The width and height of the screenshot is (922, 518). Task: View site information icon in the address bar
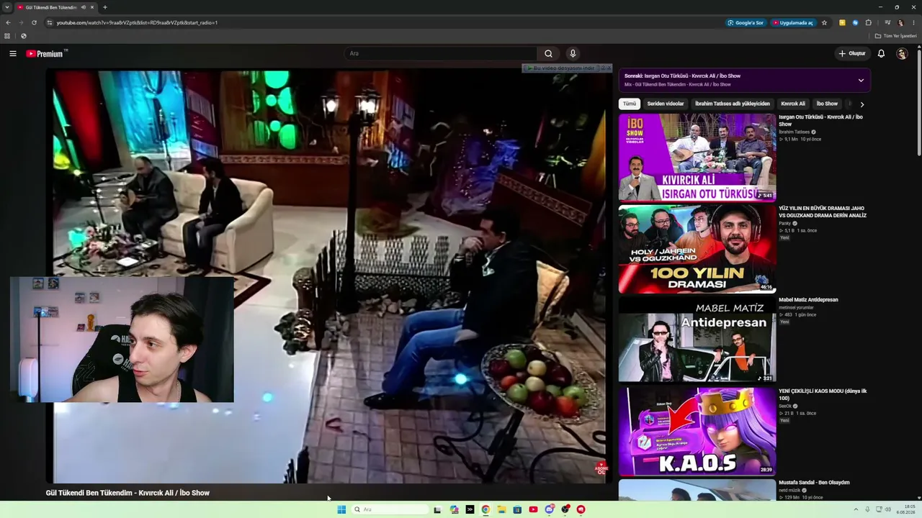[x=49, y=22]
